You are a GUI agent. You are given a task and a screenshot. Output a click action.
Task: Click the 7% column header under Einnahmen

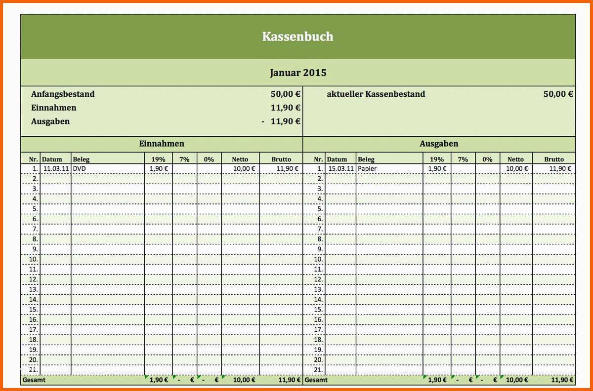click(185, 159)
